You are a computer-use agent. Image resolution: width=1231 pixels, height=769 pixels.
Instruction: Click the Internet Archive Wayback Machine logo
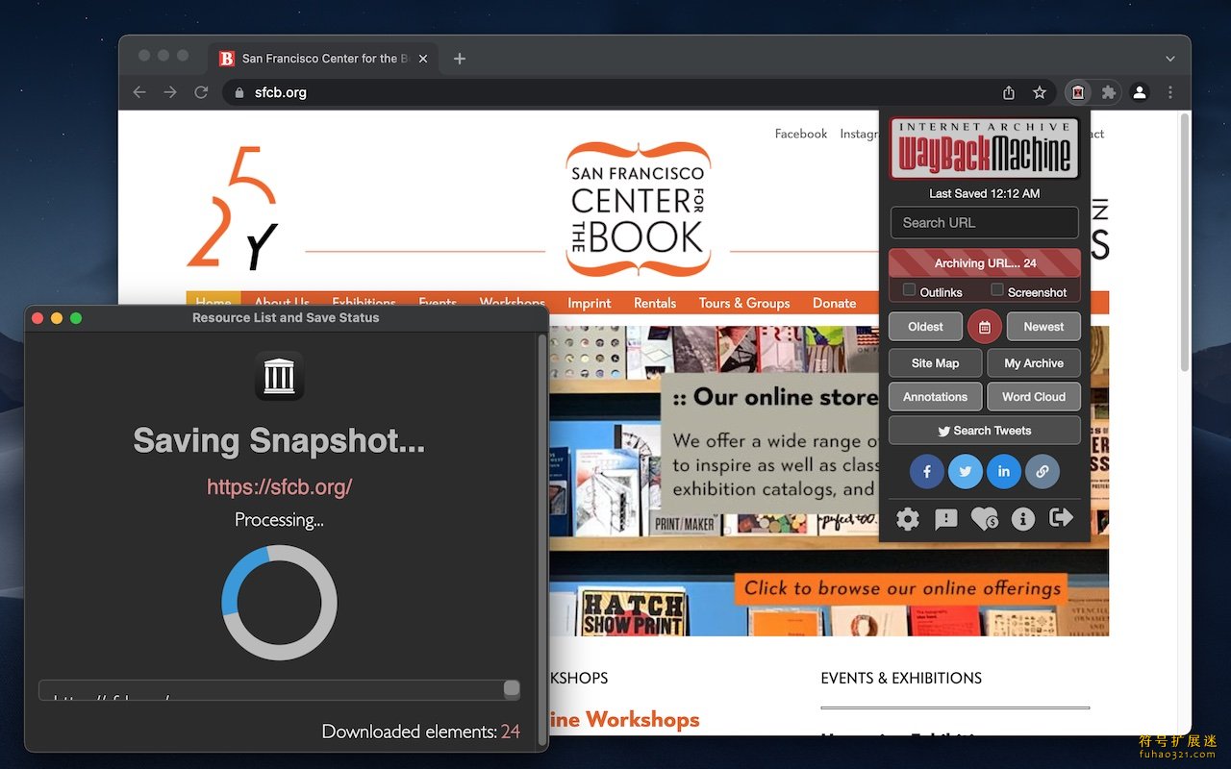tap(985, 149)
